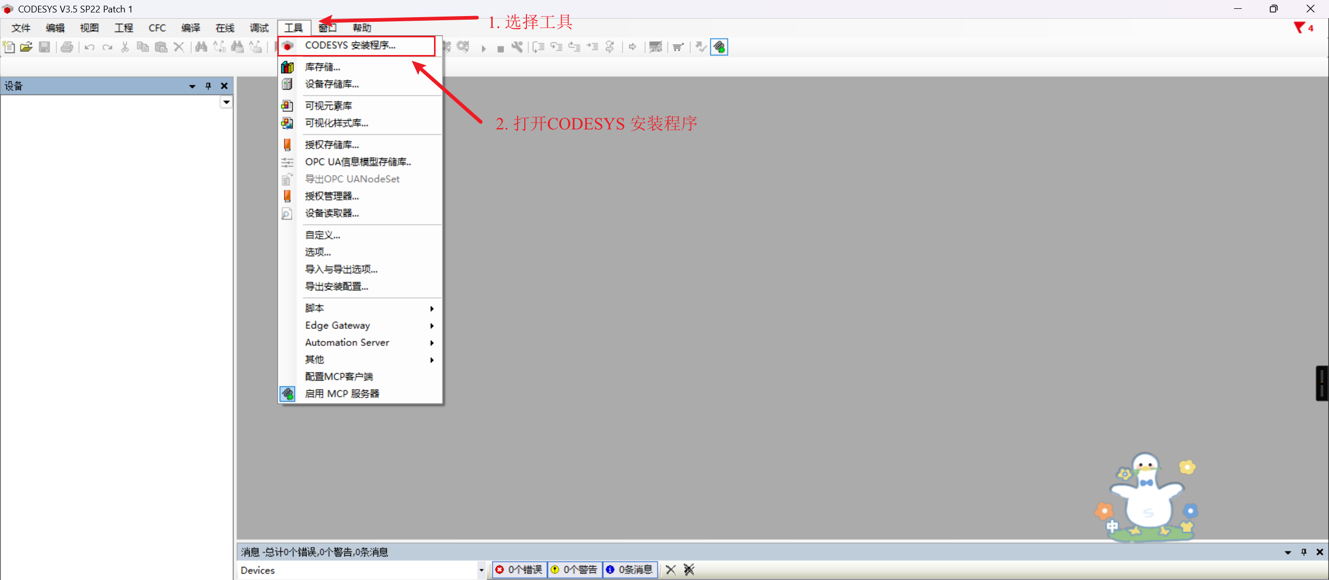
Task: Expand the Edge Gateway submenu
Action: click(360, 325)
